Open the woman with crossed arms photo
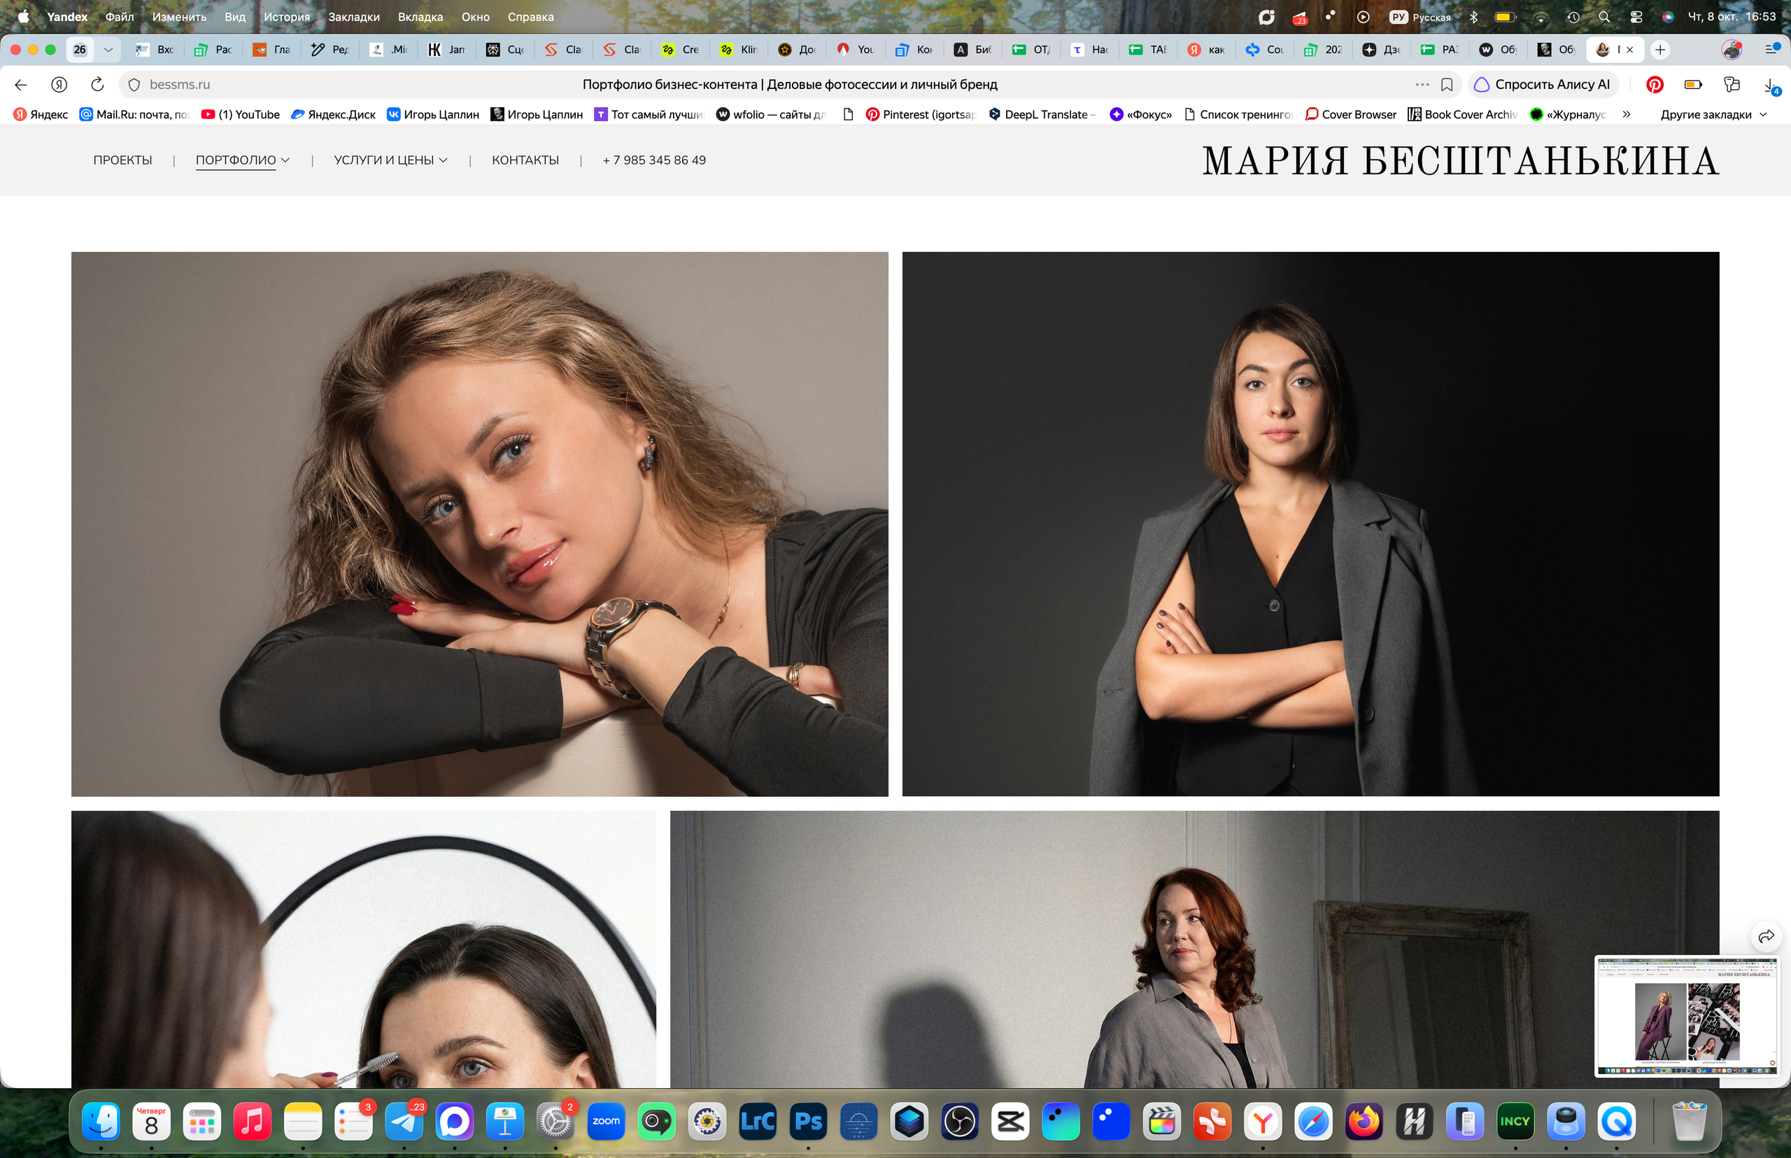The height and width of the screenshot is (1158, 1791). [x=1310, y=524]
